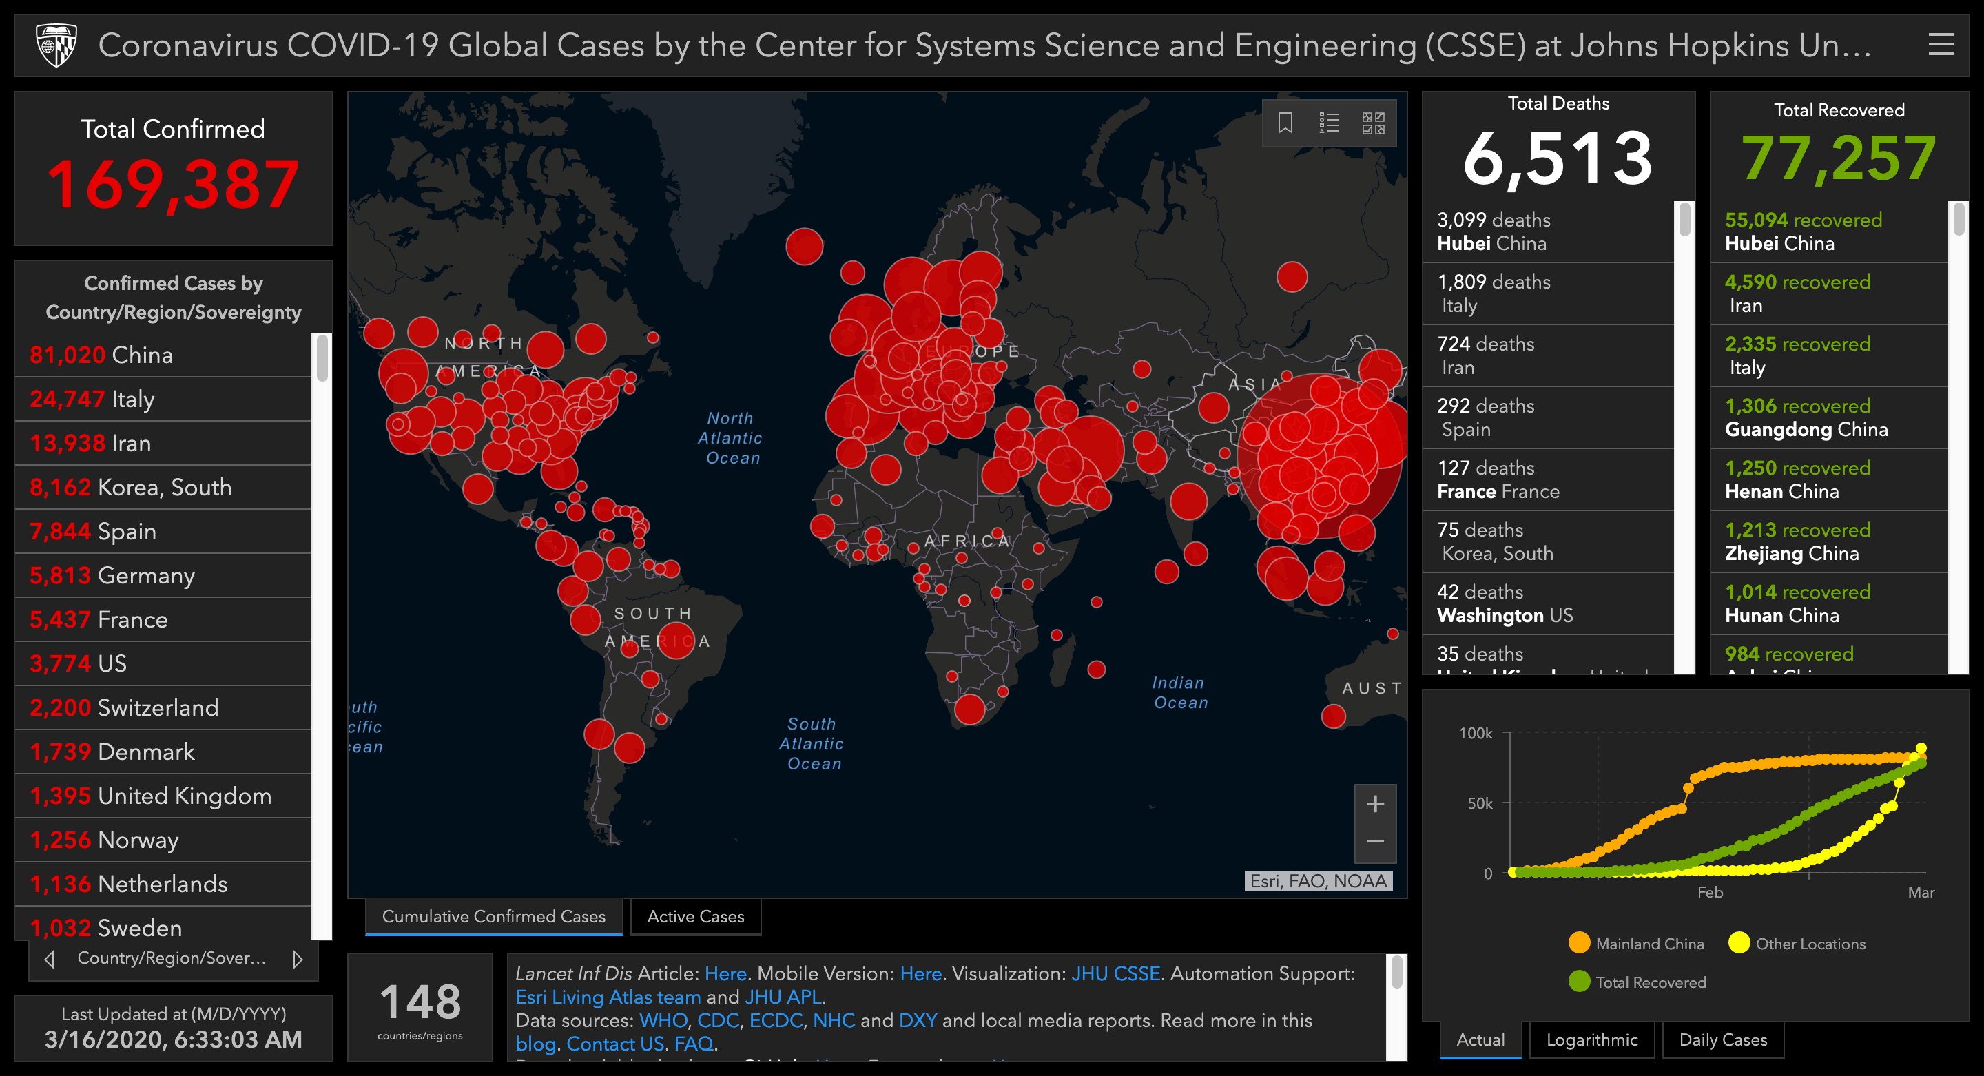Toggle Total Recovered legend marker

click(x=1579, y=981)
